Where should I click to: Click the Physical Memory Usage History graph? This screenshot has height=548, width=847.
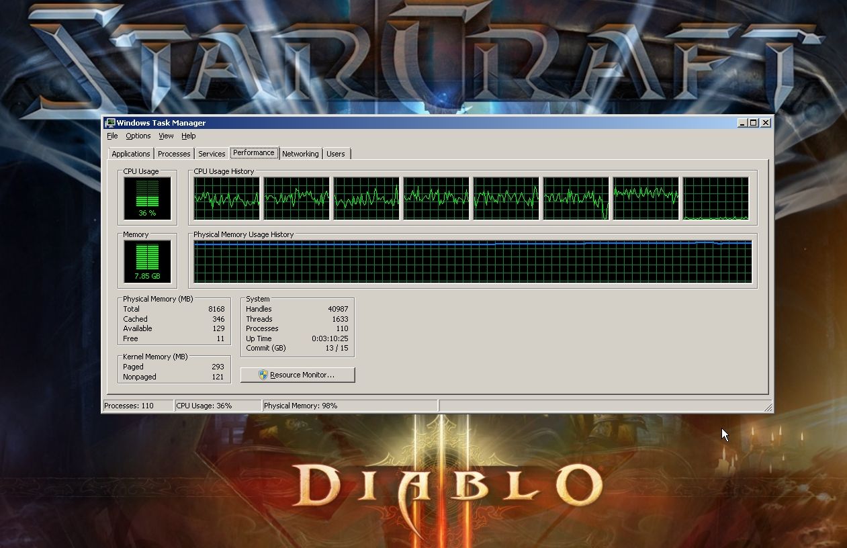[473, 261]
